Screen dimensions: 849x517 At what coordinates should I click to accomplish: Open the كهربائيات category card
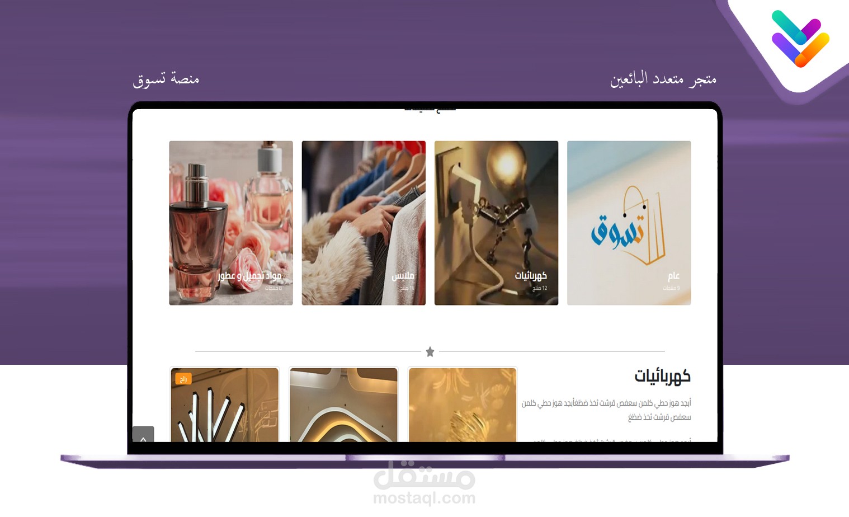pos(496,223)
